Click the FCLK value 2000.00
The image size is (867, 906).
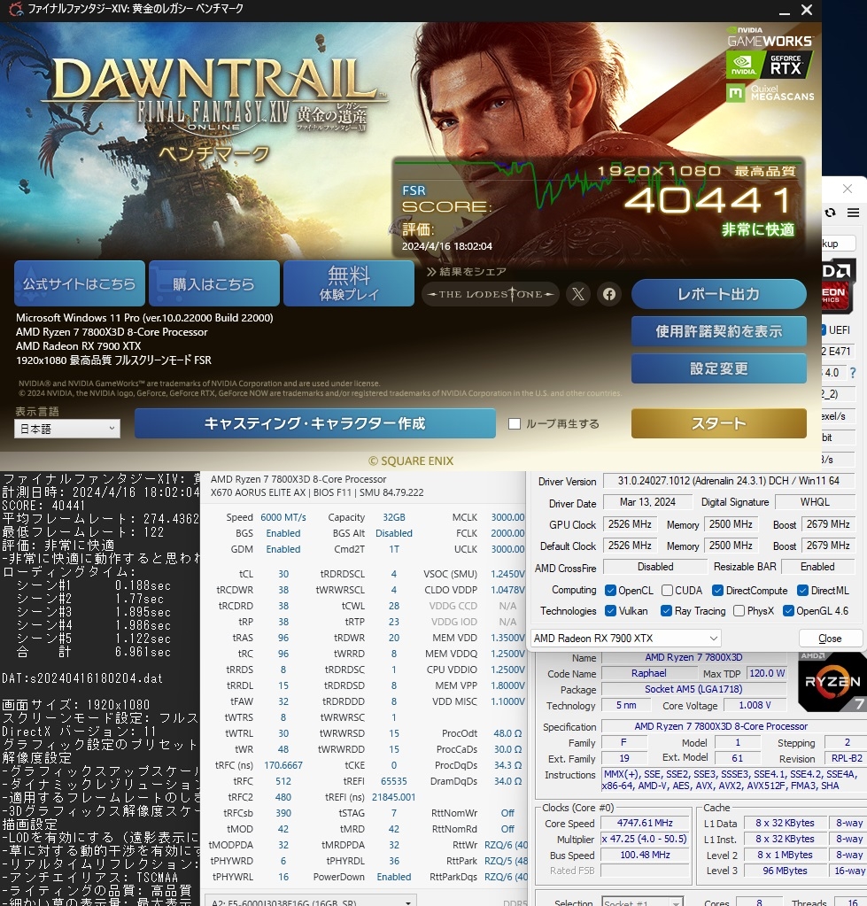507,533
